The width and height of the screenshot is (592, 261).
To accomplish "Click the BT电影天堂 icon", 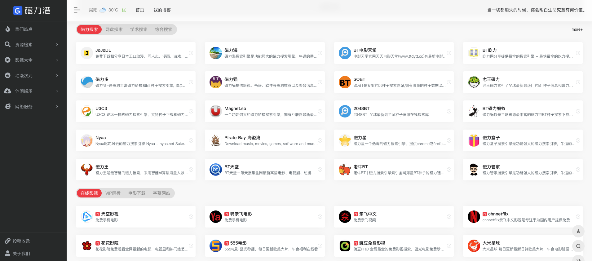I will coord(345,53).
